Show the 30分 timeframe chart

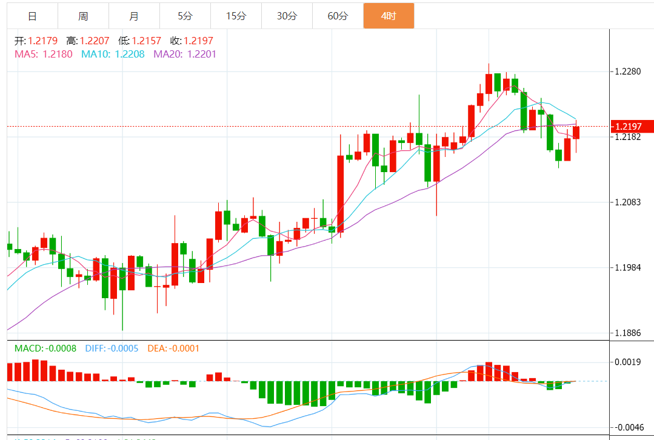tap(287, 16)
